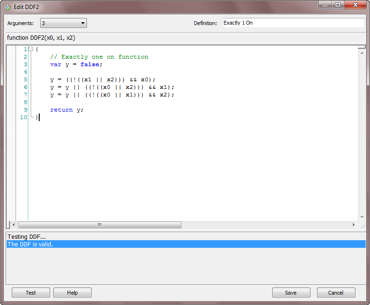Collapse the function code fold marker

coord(30,49)
